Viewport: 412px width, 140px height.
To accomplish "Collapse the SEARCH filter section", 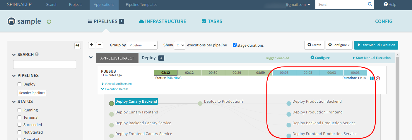I will [14, 55].
